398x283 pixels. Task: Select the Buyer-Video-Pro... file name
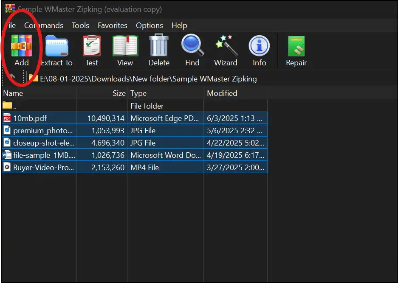tap(44, 167)
